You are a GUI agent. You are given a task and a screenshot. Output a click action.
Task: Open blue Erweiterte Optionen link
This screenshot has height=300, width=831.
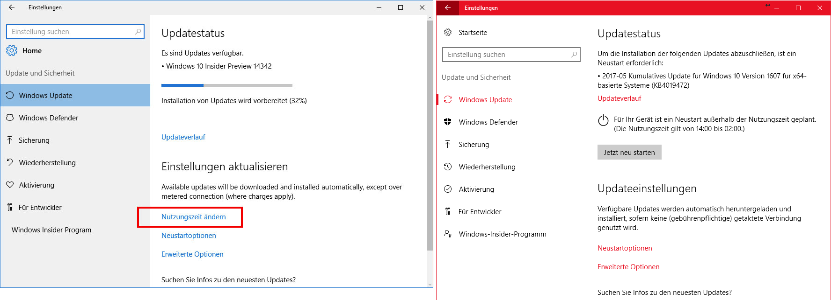pos(192,254)
